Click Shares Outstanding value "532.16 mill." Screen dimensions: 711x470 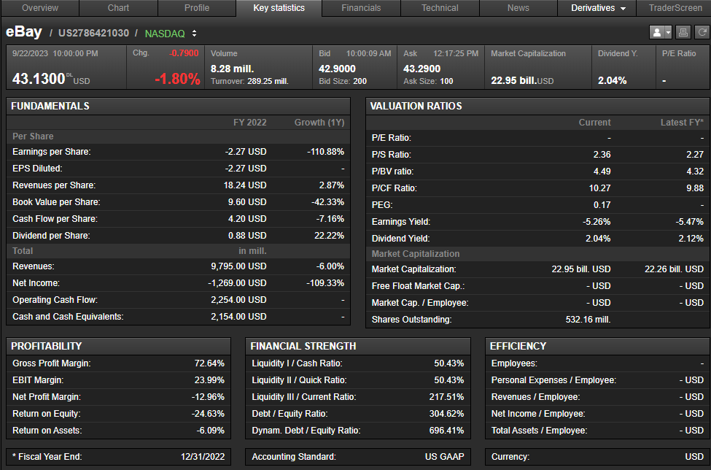point(588,320)
